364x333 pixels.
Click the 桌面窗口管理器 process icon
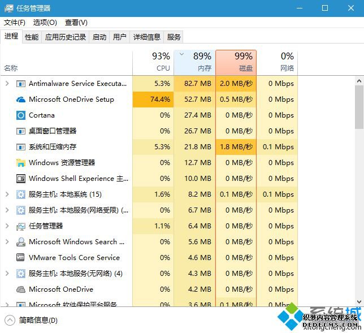[x=21, y=131]
